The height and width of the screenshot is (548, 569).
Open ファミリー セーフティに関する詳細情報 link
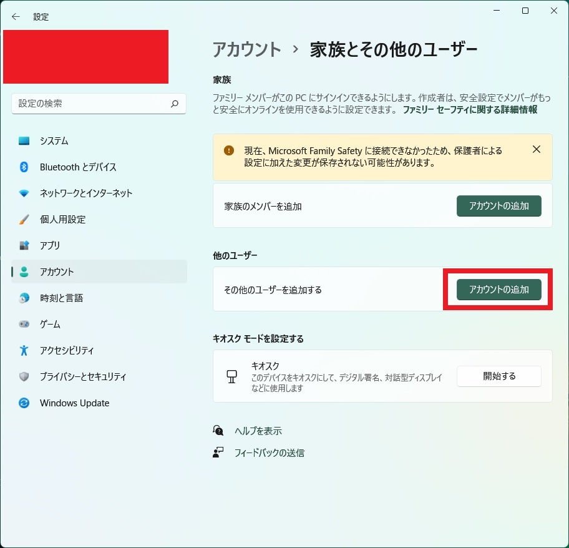coord(470,110)
